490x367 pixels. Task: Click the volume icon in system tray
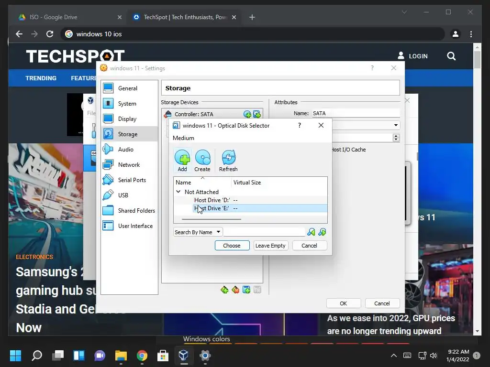[433, 356]
